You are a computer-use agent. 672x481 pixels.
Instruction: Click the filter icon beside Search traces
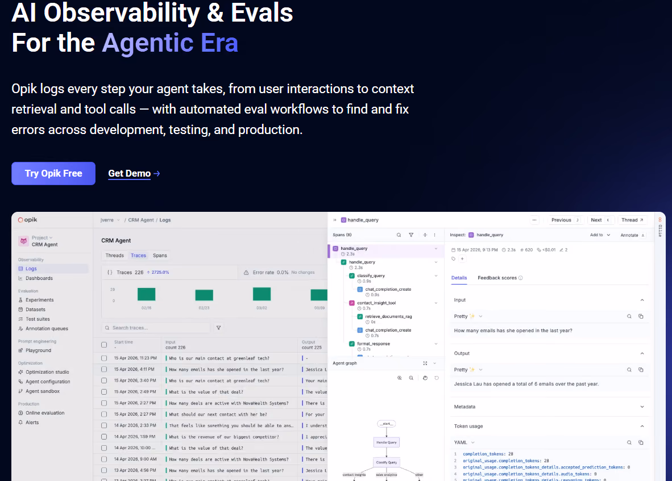point(218,328)
